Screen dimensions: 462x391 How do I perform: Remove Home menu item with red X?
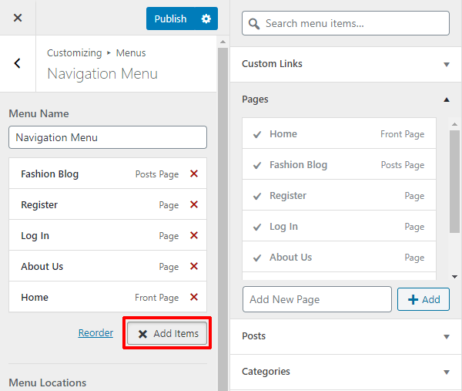[x=194, y=298]
